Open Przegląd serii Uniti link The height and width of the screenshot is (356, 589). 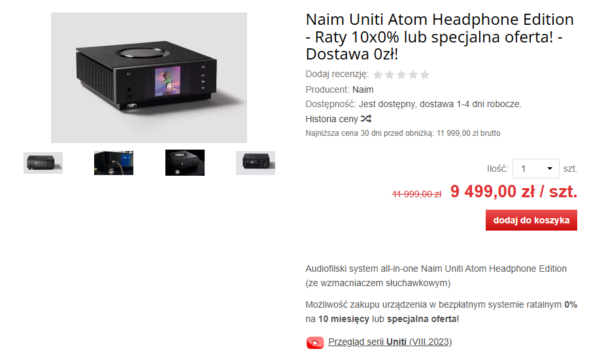pos(390,342)
